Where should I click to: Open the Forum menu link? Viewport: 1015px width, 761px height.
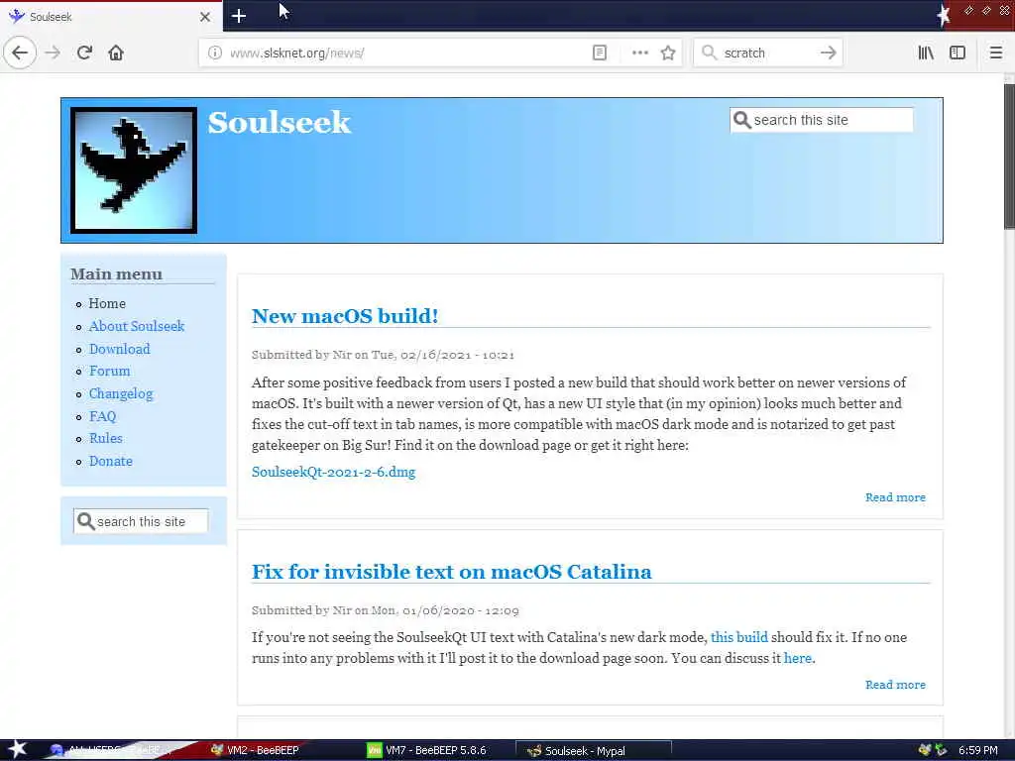109,371
